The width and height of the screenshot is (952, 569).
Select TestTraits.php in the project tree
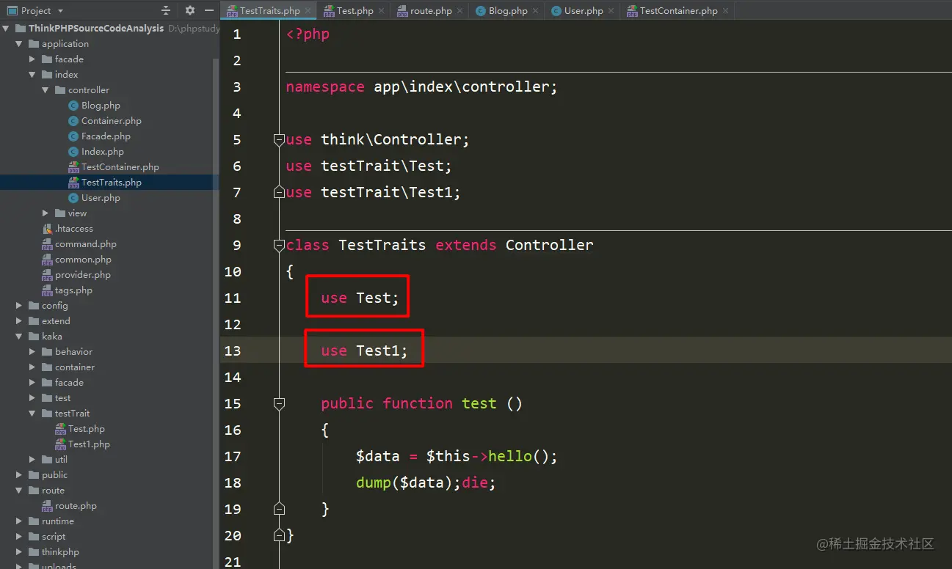coord(111,183)
